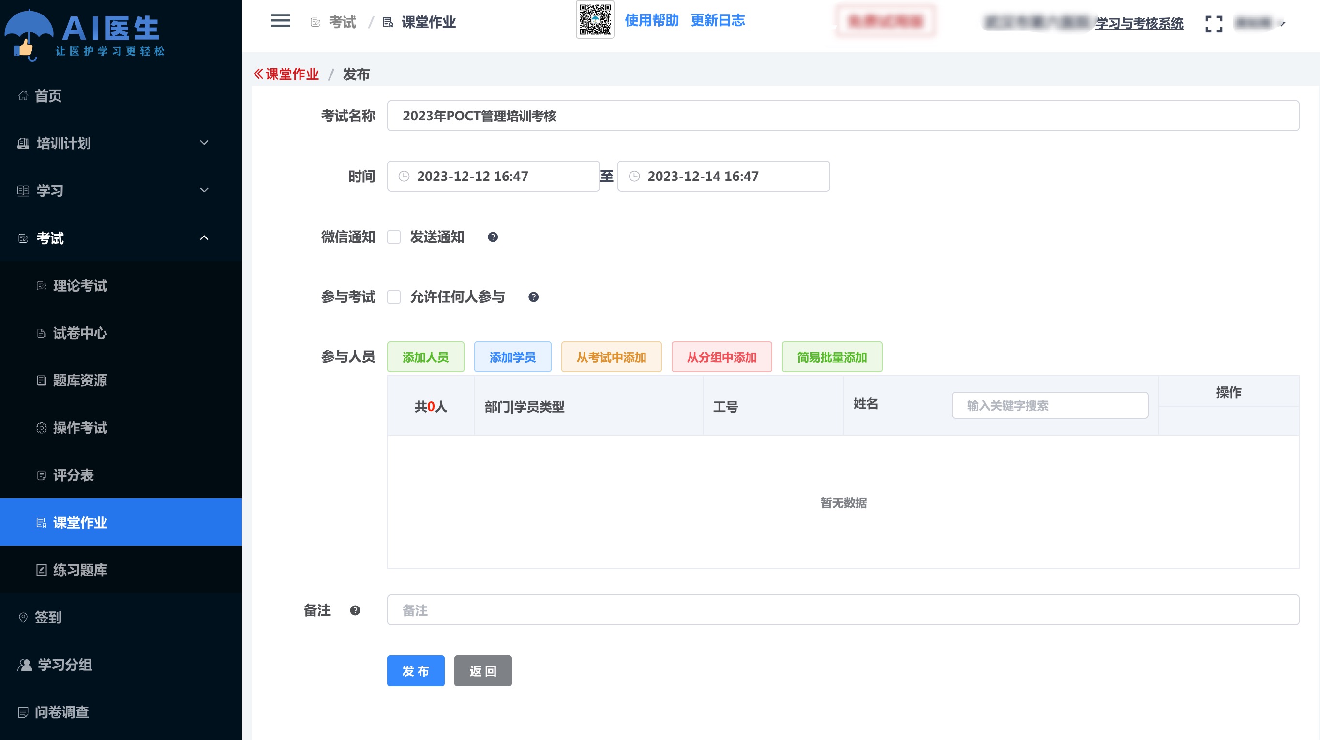Click the AI医生 umbrella logo
The height and width of the screenshot is (740, 1320).
click(x=85, y=34)
